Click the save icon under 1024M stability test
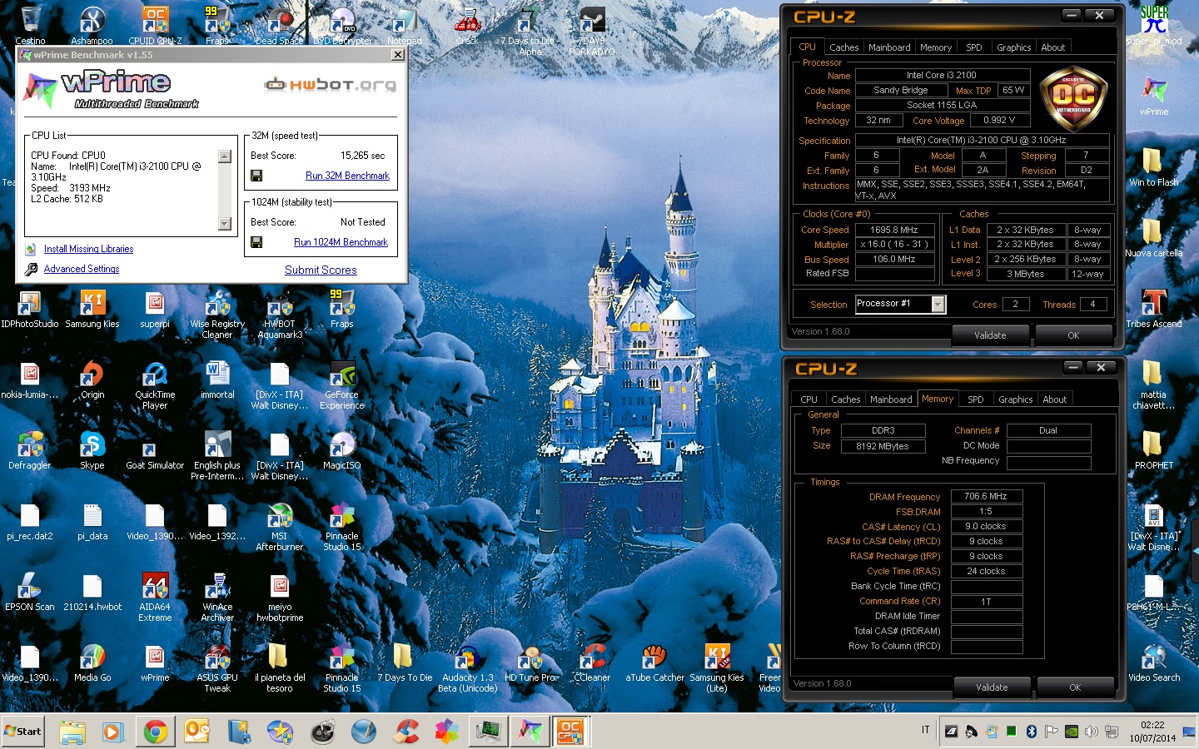 (256, 242)
